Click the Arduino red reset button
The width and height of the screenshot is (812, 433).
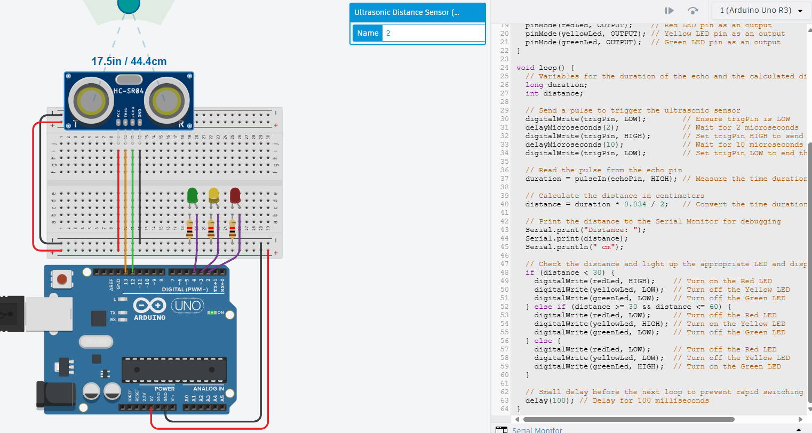pyautogui.click(x=62, y=279)
